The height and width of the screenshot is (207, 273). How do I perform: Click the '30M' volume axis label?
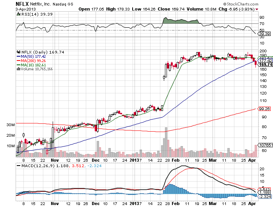tap(11, 125)
